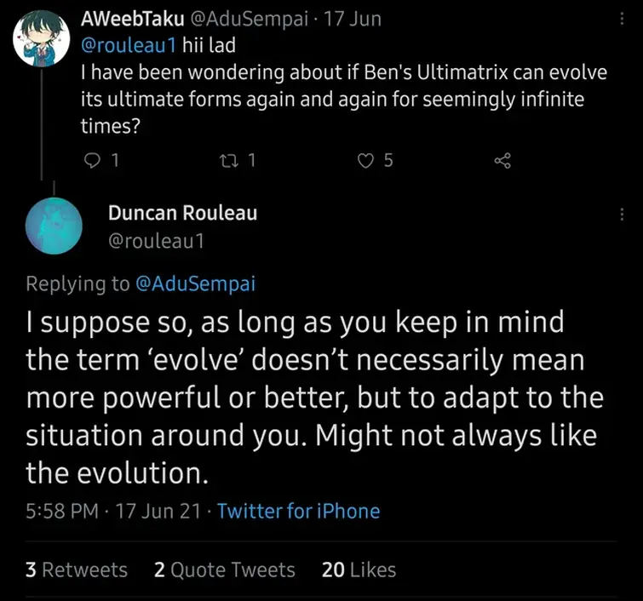Show the 2 Quote Tweets
643x601 pixels.
coord(224,570)
